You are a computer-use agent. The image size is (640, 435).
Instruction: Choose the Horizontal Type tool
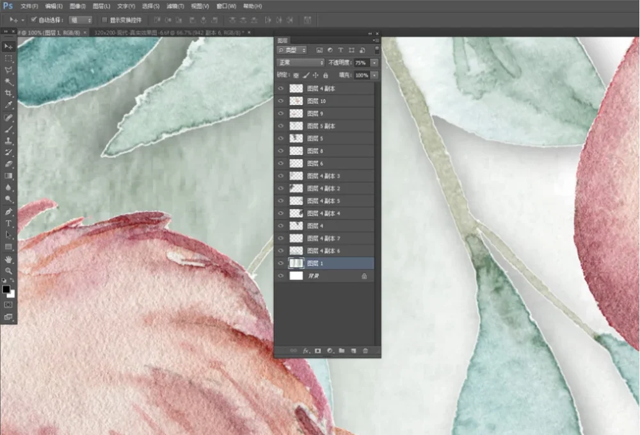8,223
